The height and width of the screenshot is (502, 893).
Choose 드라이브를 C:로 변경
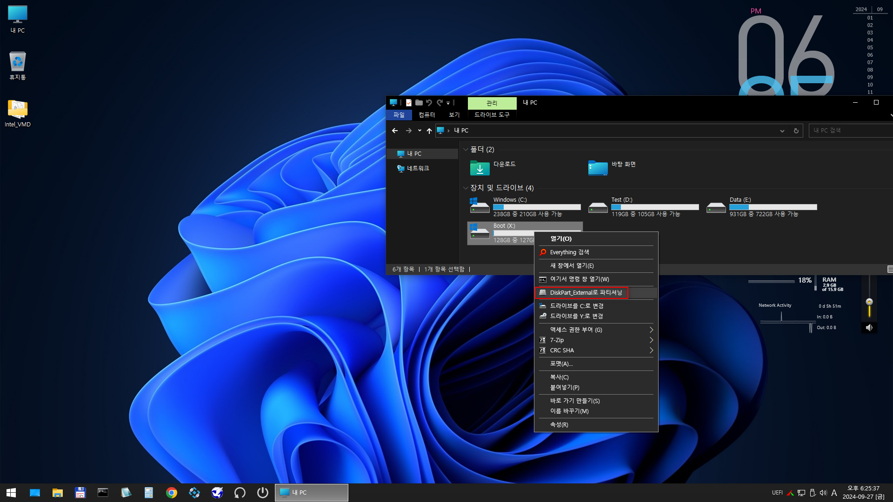pos(596,306)
